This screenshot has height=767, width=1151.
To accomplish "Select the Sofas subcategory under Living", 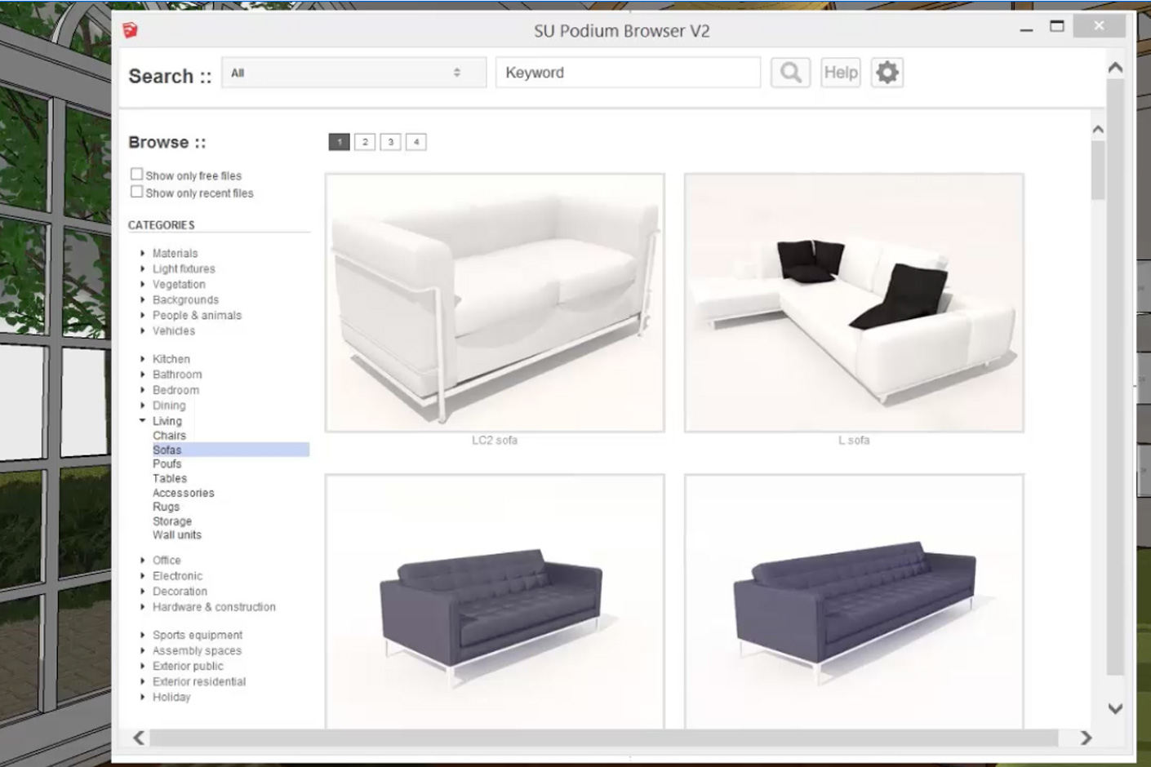I will coord(167,450).
